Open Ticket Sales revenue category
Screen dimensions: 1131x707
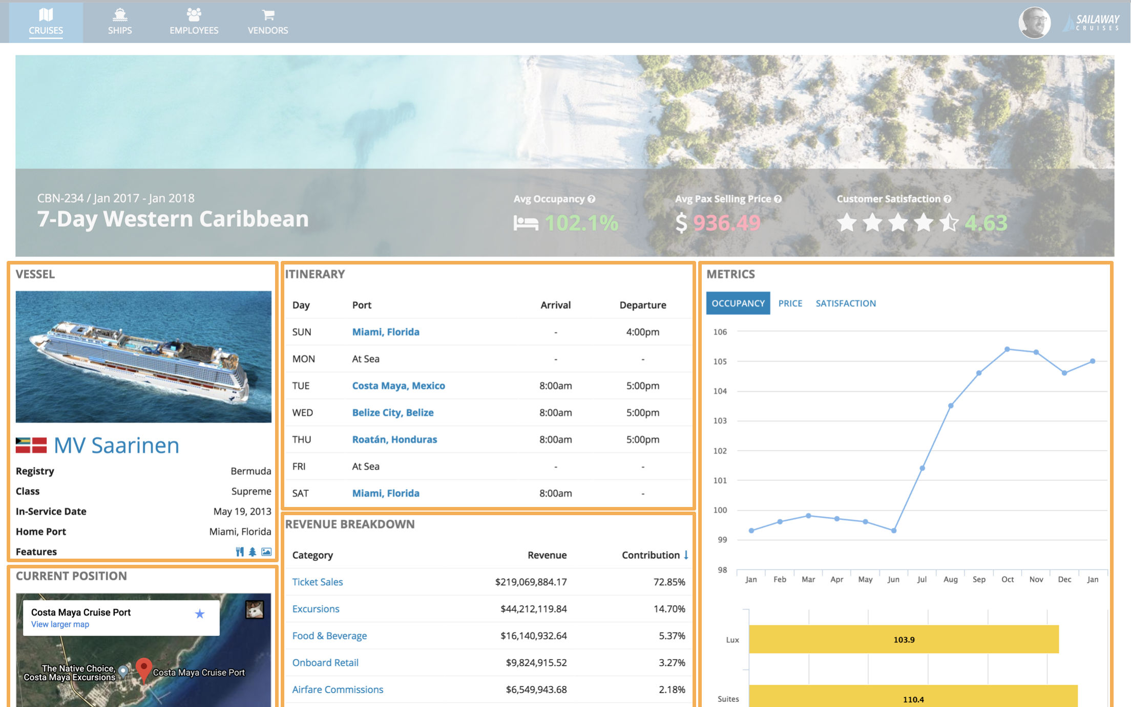318,582
